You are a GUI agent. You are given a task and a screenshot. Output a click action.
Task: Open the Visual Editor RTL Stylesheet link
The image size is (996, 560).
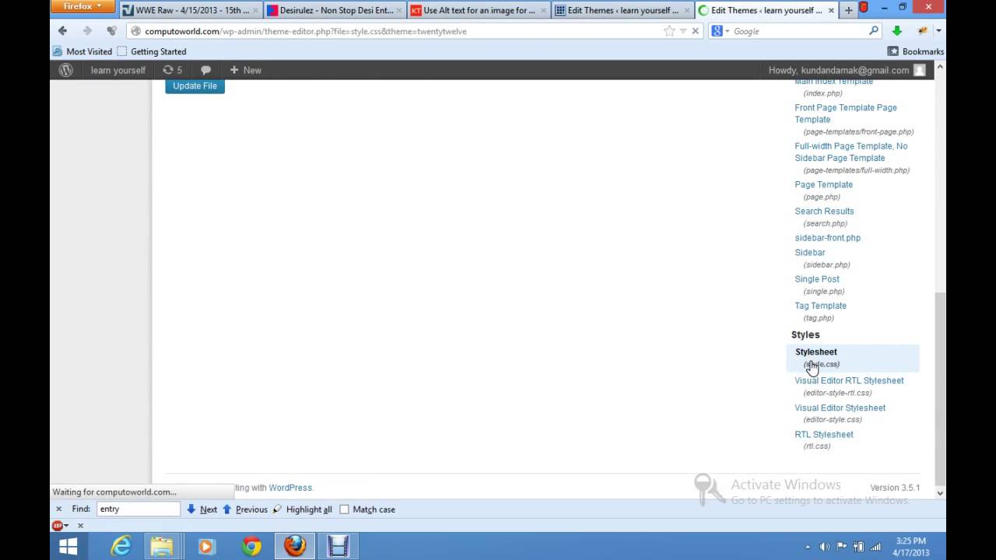pos(849,380)
